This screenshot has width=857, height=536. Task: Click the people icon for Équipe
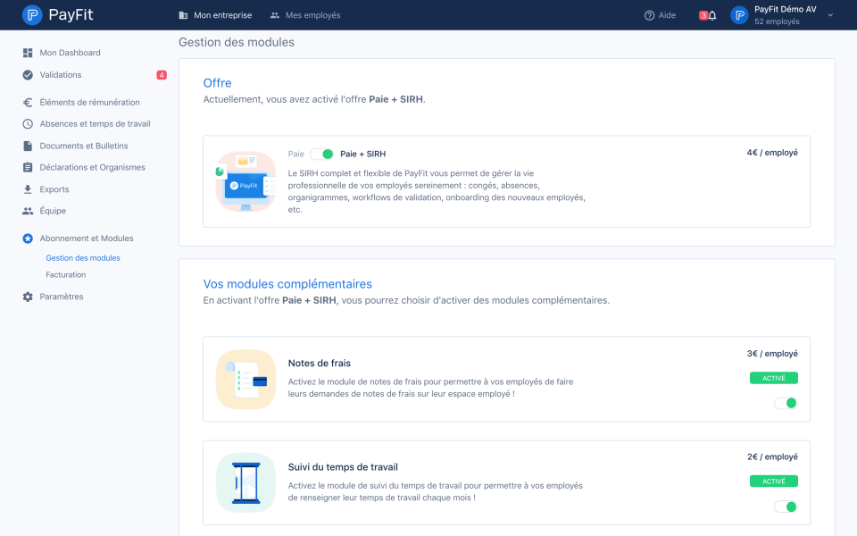click(28, 211)
